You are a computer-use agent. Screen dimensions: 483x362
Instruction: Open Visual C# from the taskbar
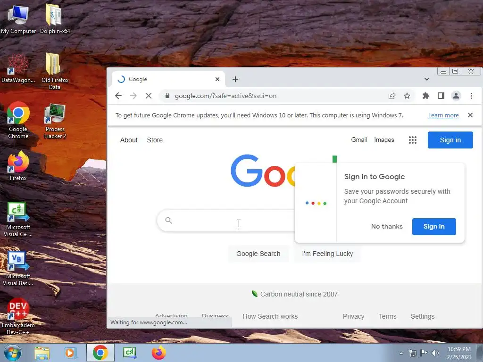click(130, 353)
